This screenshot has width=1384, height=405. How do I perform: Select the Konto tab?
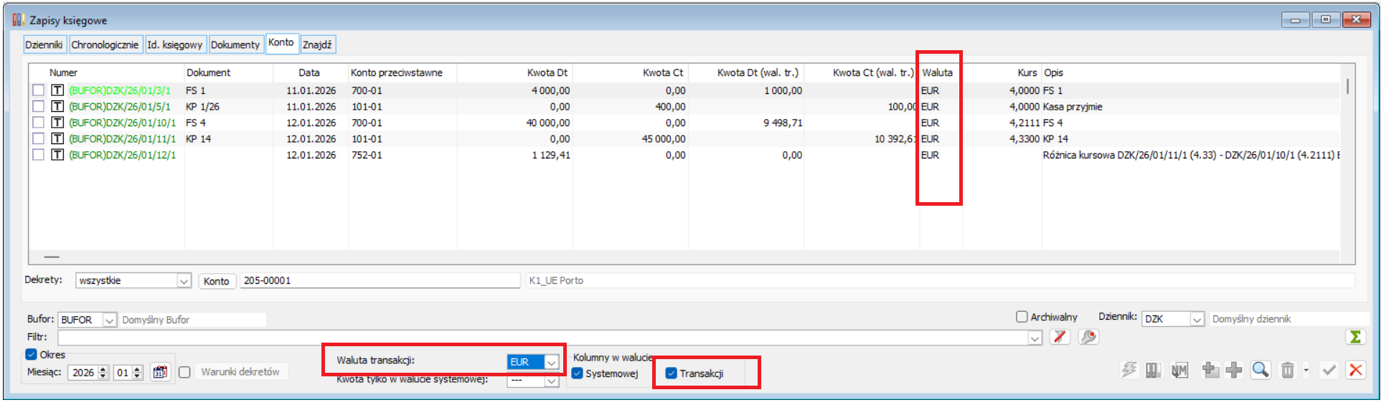click(x=281, y=42)
